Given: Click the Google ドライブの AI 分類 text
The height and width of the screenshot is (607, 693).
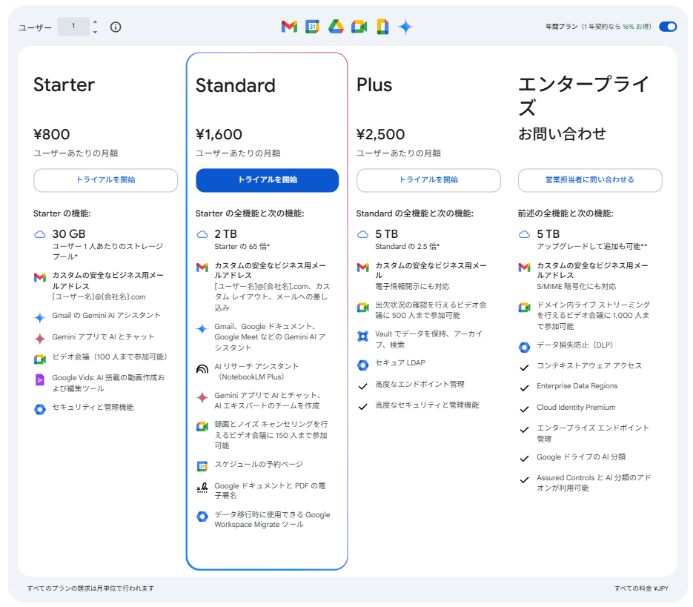Looking at the screenshot, I should 581,457.
